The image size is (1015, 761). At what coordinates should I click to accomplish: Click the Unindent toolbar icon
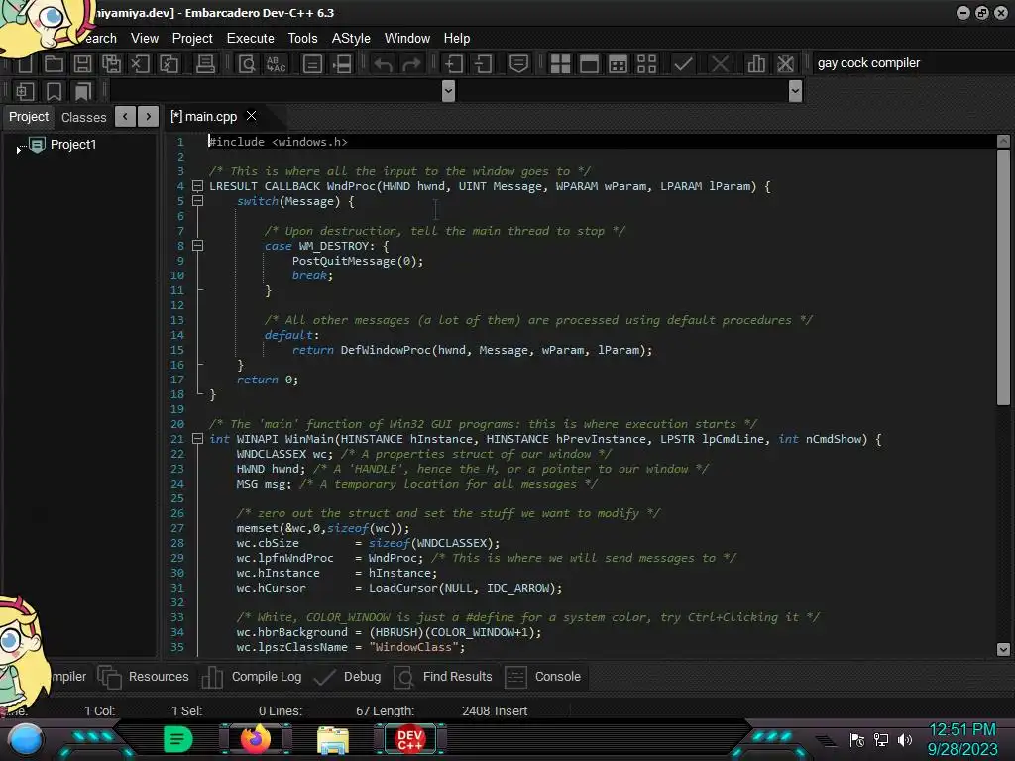coord(483,63)
